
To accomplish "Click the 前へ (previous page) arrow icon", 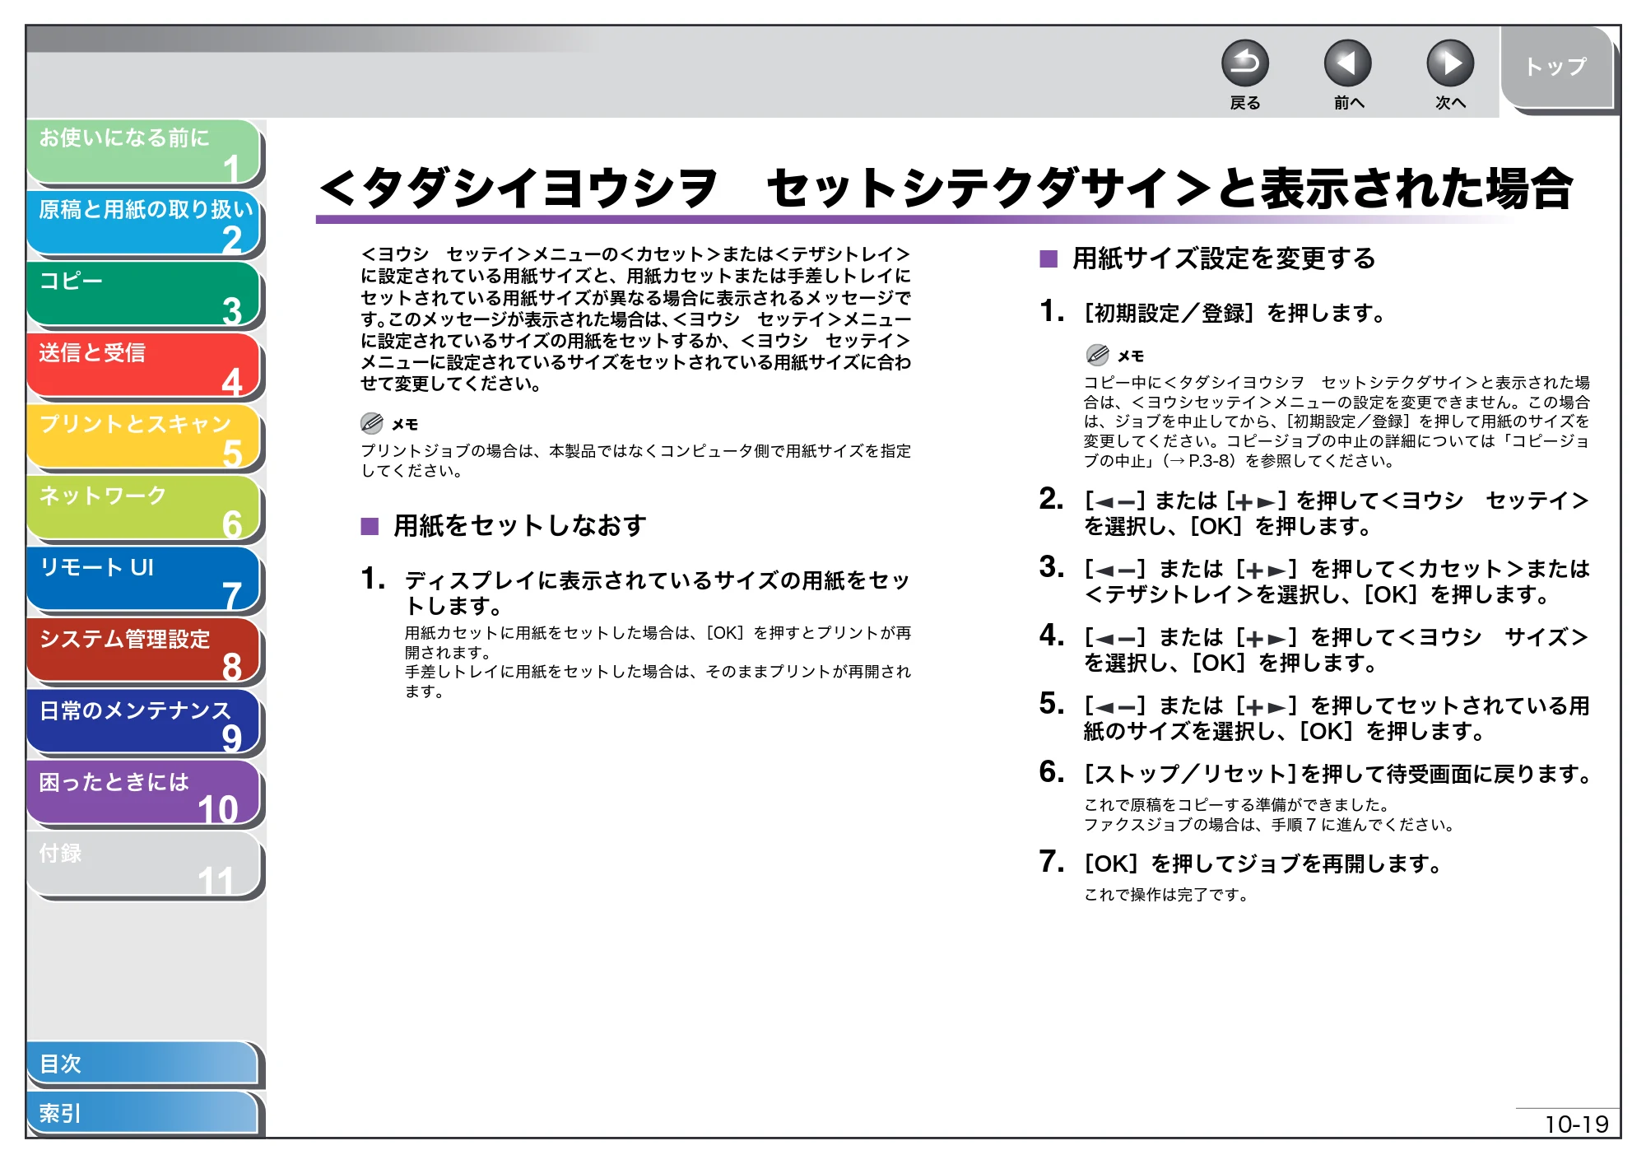I will click(1347, 63).
